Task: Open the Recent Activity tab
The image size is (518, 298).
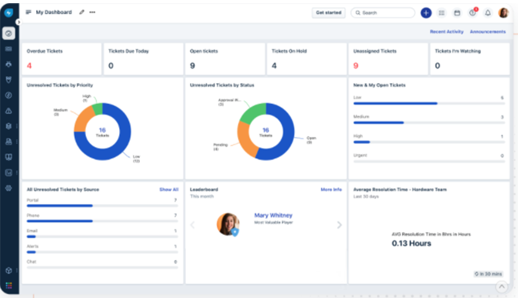Action: pos(446,32)
